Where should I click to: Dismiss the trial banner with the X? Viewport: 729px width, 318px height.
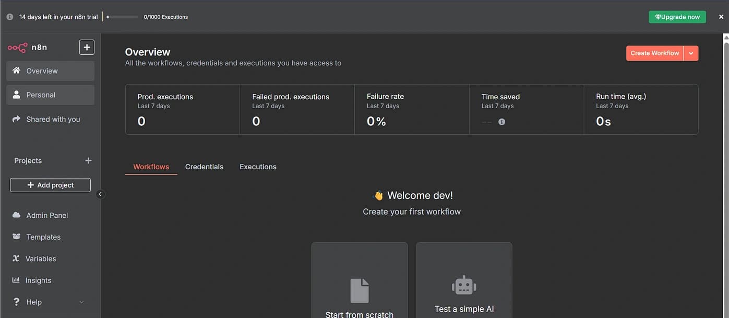[x=721, y=17]
